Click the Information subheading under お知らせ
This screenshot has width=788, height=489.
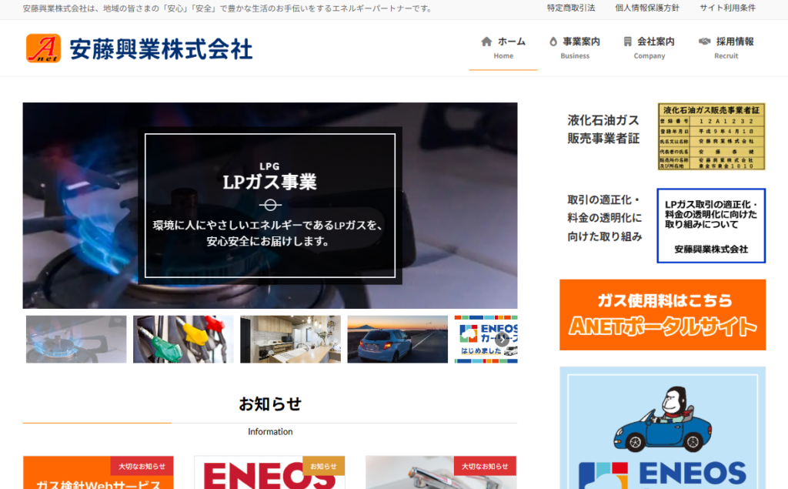click(x=270, y=432)
